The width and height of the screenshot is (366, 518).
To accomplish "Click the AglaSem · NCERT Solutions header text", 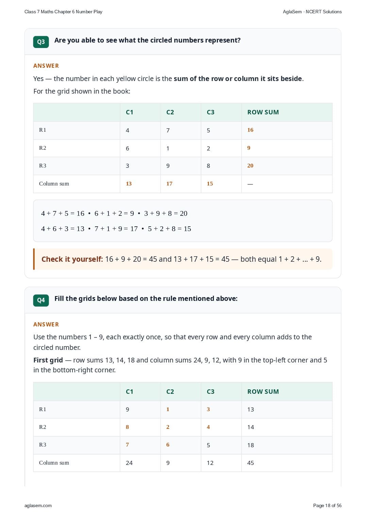I will pos(312,12).
